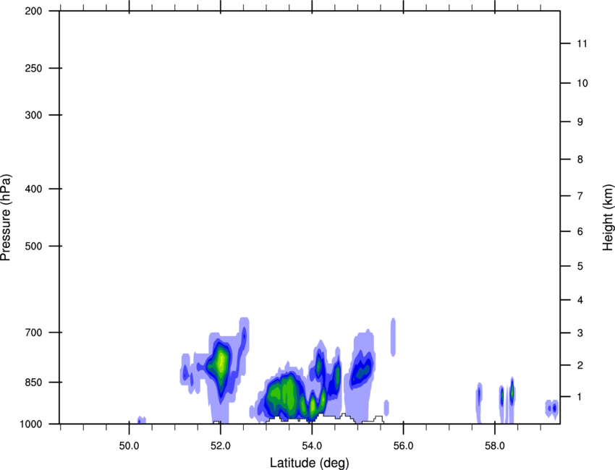Screen dimensions: 615x470
Task: Click the terrain outline step near latitude 55.5
Action: pos(378,418)
